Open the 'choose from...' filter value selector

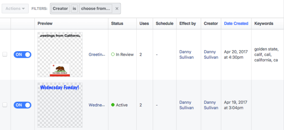[95, 9]
